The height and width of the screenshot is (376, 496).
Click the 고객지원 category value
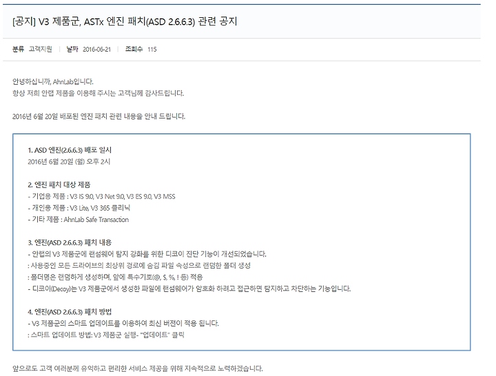coord(41,49)
